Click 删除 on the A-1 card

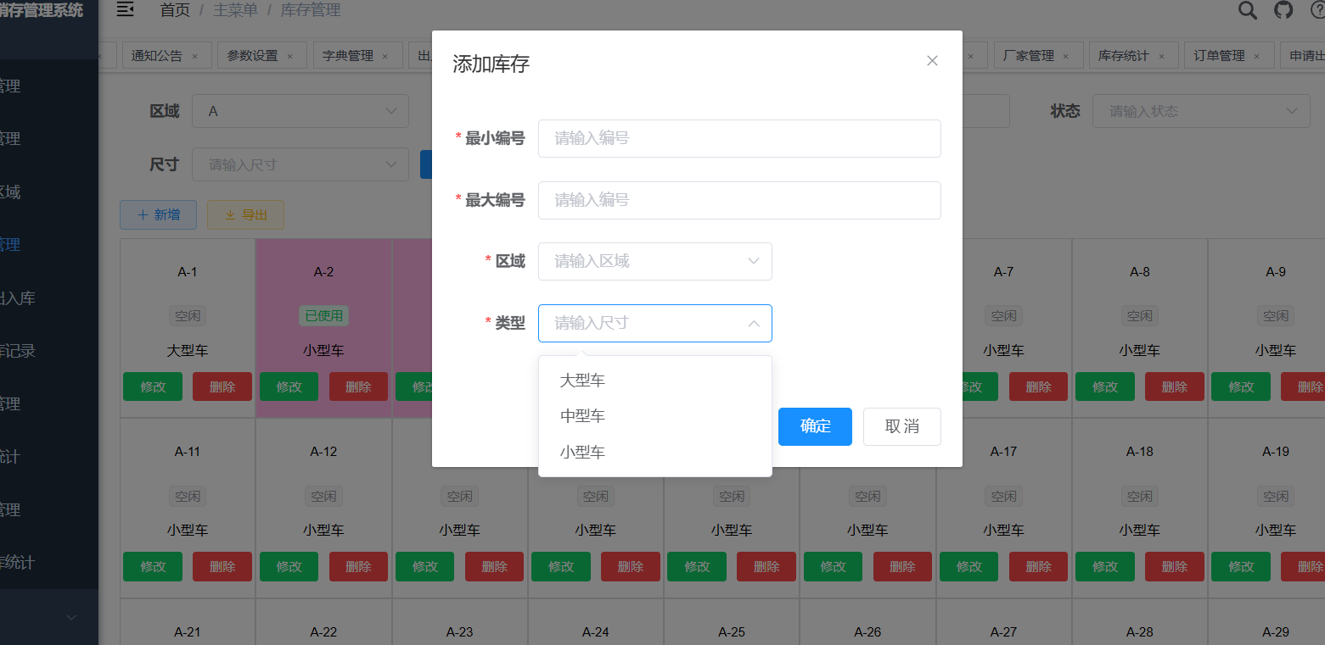(x=222, y=386)
